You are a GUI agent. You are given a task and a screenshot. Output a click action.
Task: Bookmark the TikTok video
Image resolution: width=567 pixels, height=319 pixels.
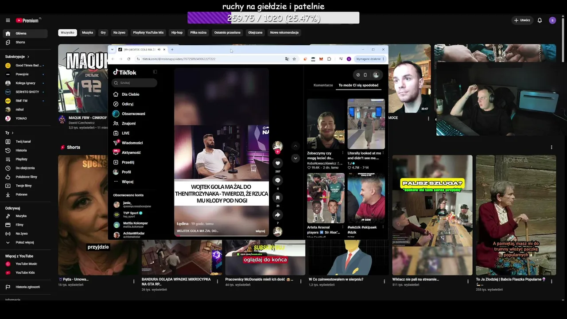coord(278,198)
